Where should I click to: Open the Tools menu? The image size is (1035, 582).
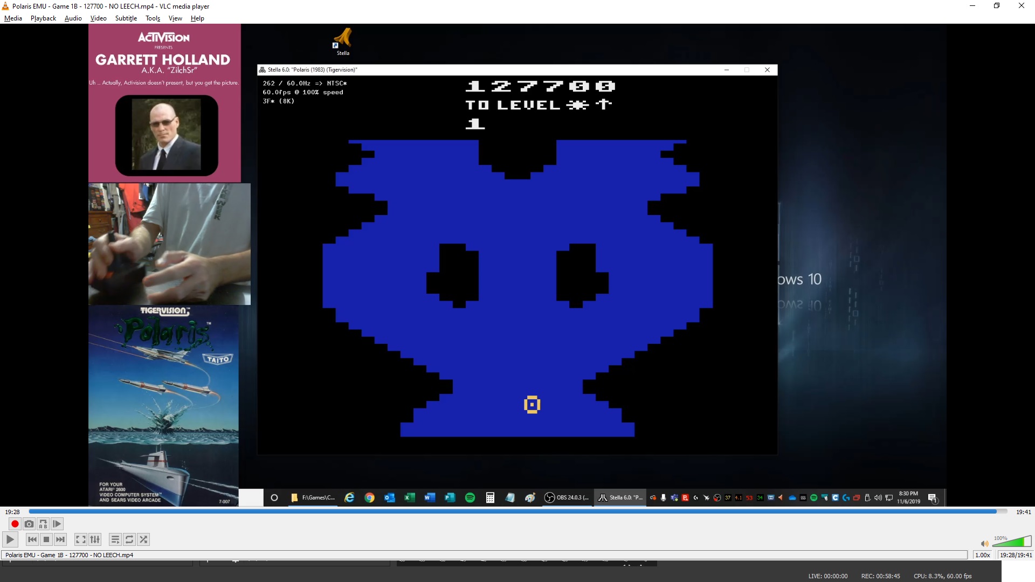click(x=153, y=18)
